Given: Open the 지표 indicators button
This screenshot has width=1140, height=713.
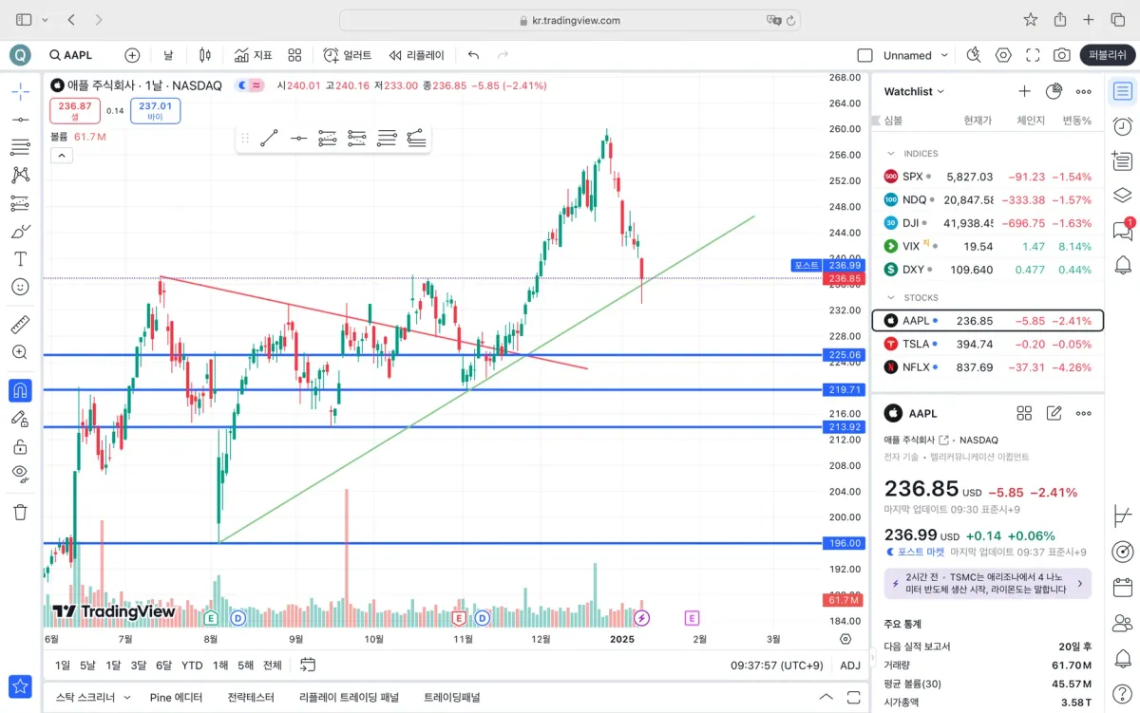Looking at the screenshot, I should click(253, 55).
